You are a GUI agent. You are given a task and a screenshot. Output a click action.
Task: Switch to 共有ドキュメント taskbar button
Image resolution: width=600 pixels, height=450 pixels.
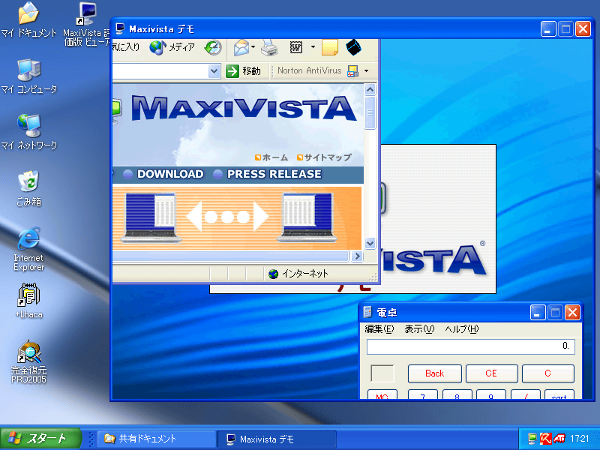pyautogui.click(x=157, y=439)
